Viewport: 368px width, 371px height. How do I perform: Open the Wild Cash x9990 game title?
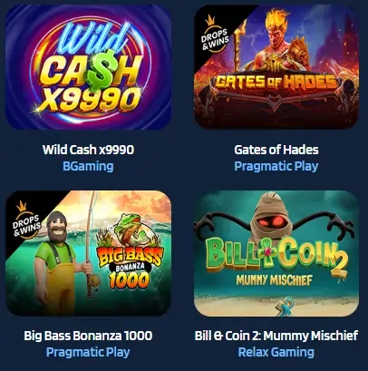point(88,150)
